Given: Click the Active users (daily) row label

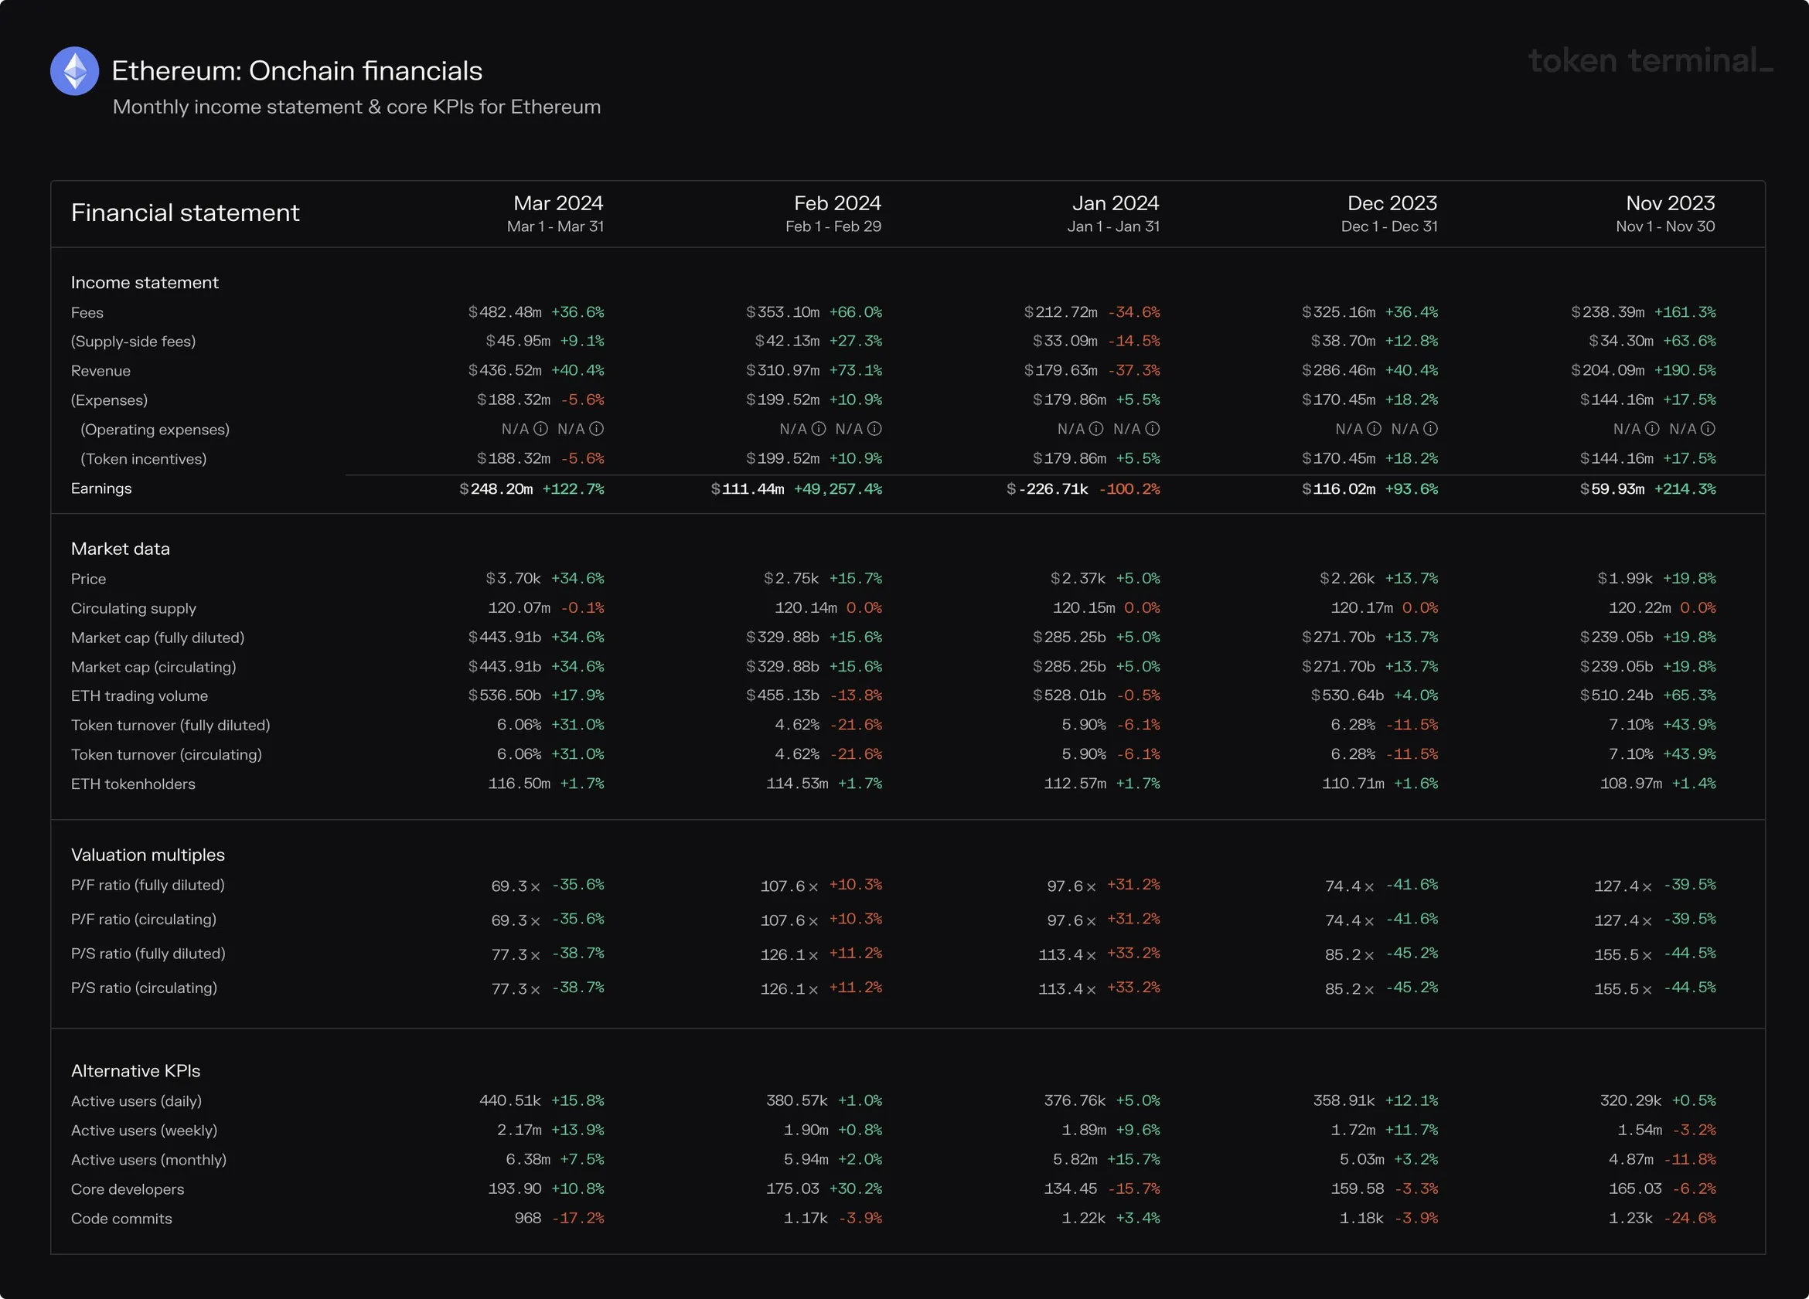Looking at the screenshot, I should [136, 1101].
